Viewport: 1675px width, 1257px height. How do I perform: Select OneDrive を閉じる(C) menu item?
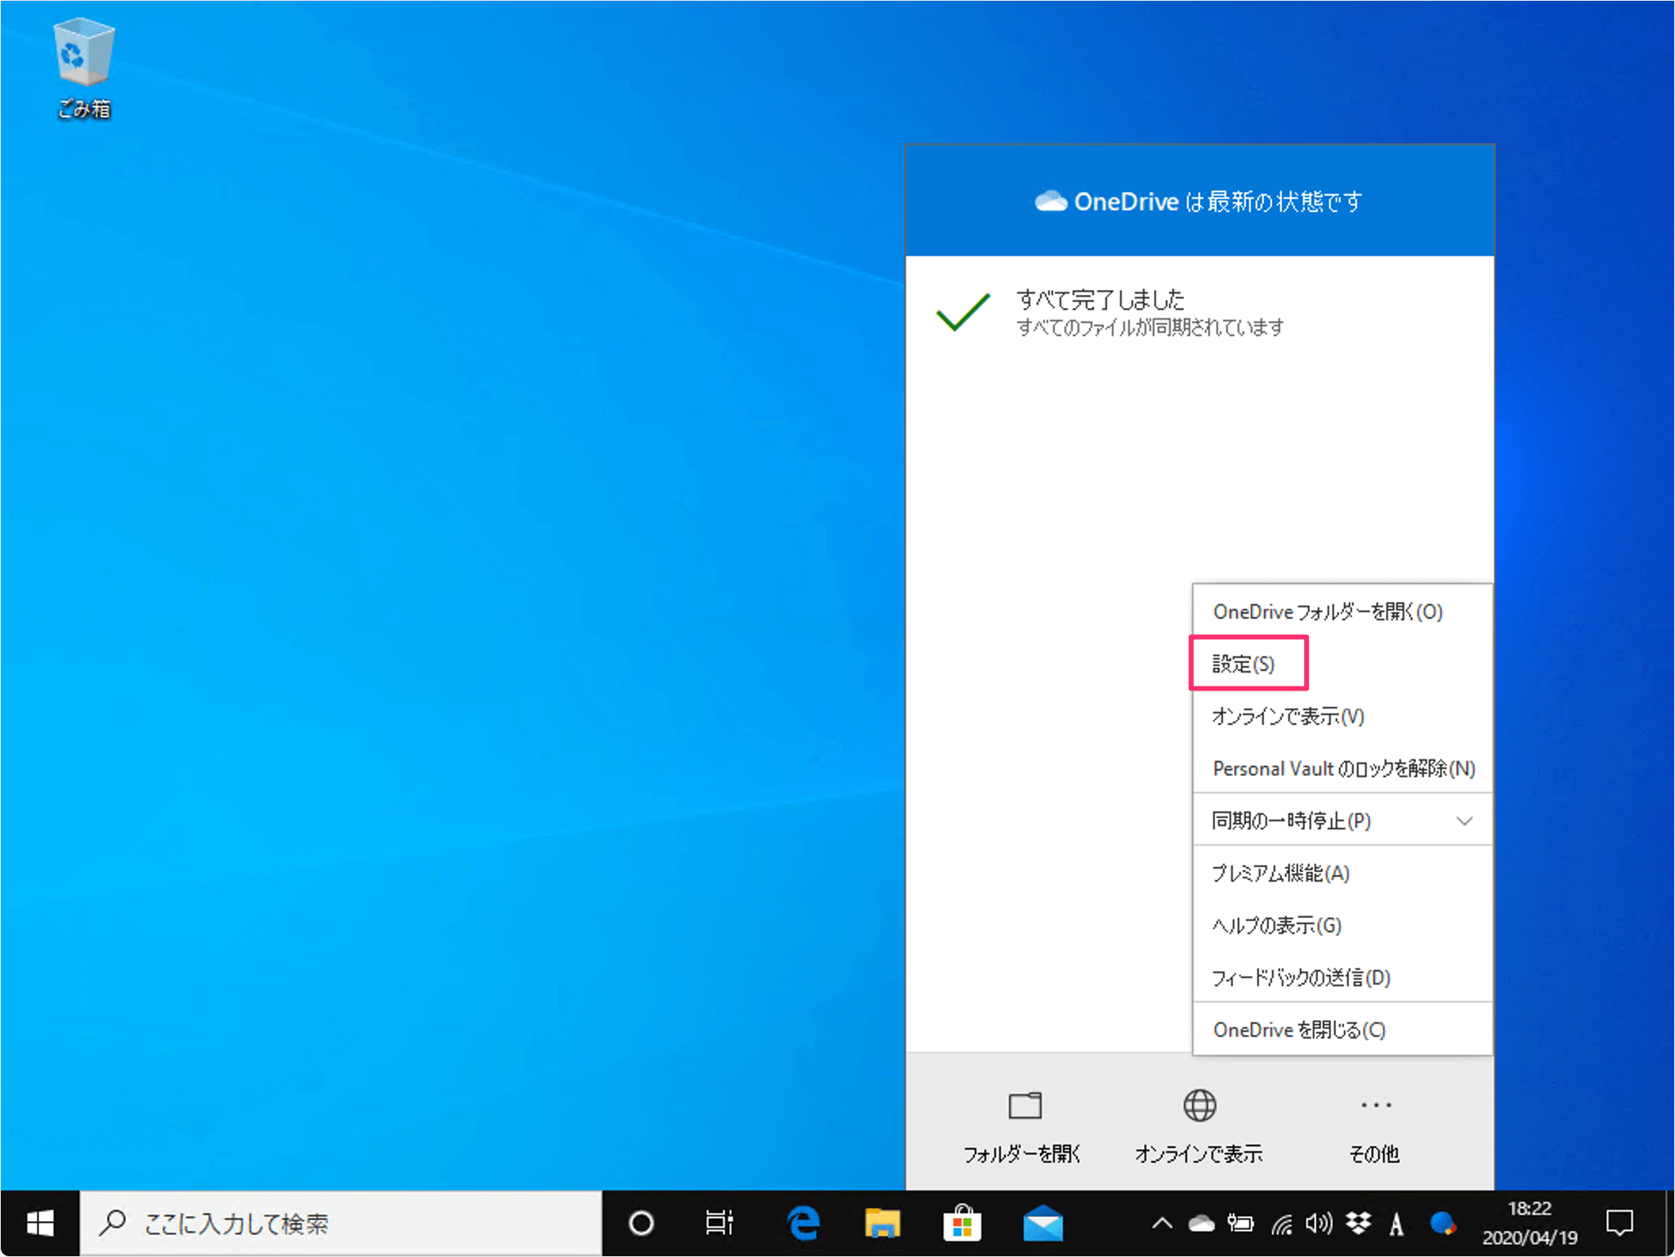pyautogui.click(x=1342, y=1030)
